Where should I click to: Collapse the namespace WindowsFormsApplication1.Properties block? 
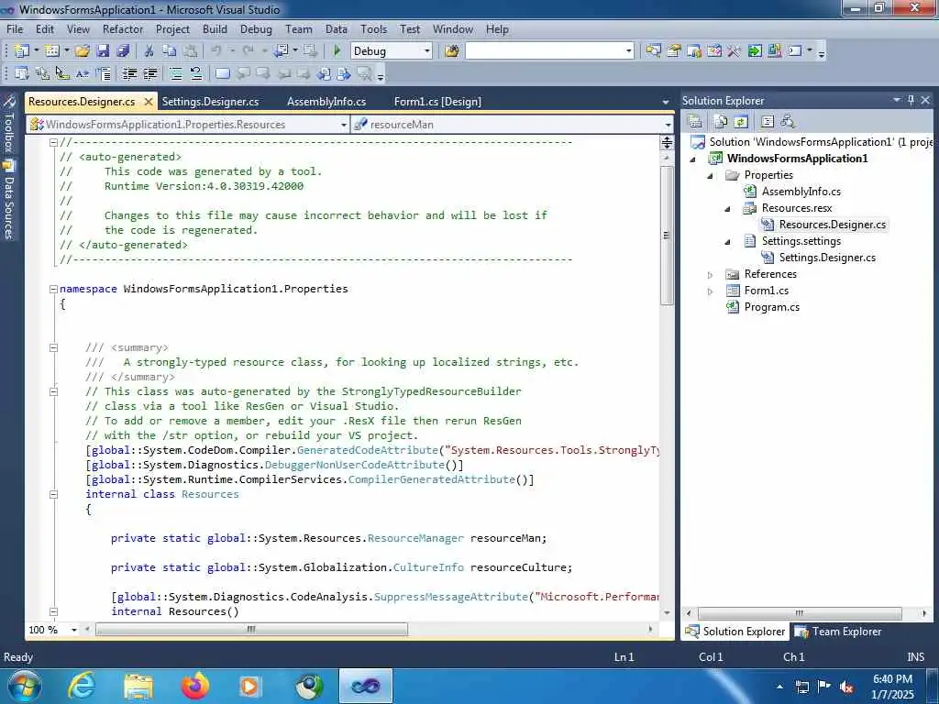[53, 289]
